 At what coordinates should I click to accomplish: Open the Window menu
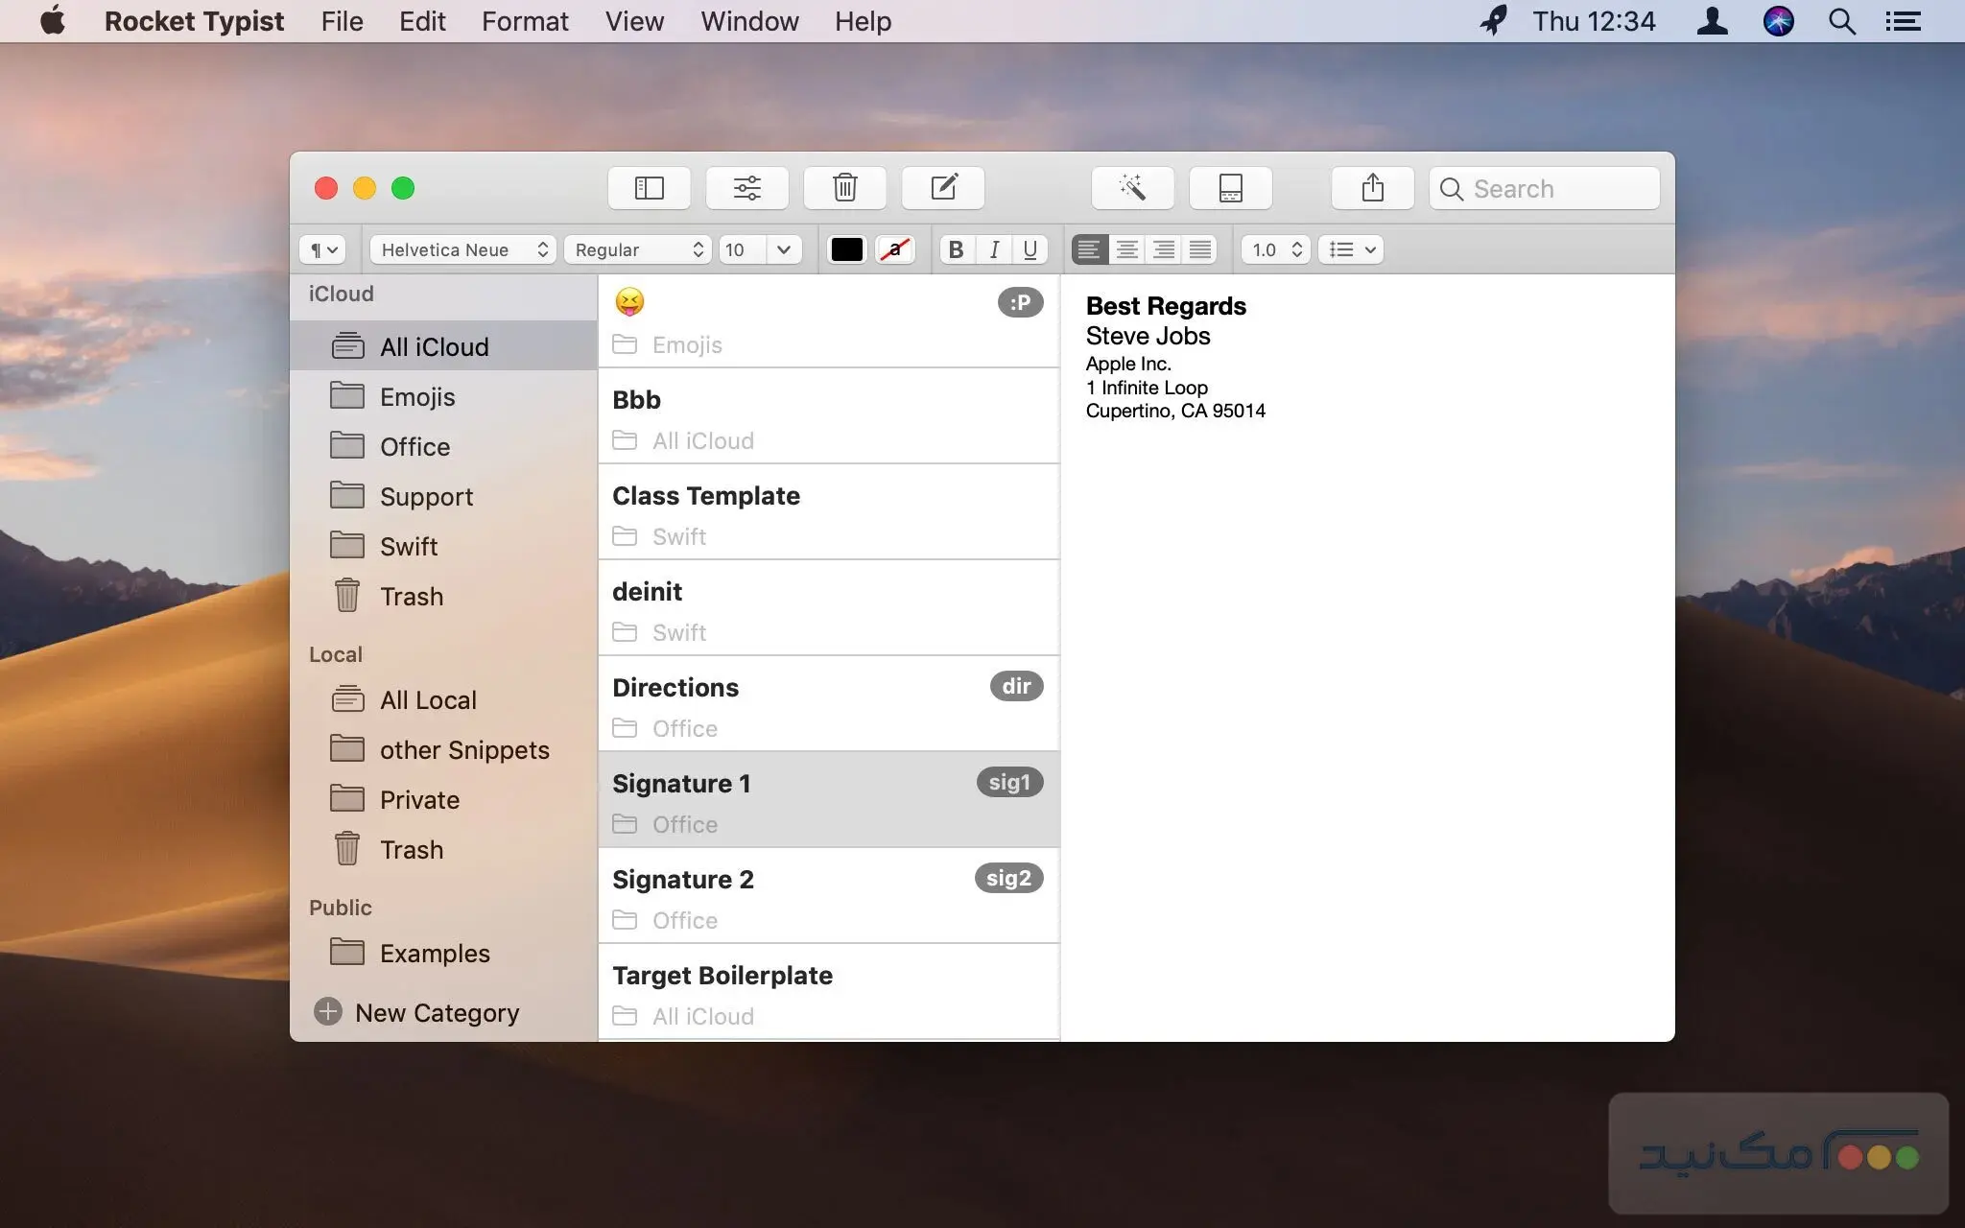pyautogui.click(x=749, y=21)
